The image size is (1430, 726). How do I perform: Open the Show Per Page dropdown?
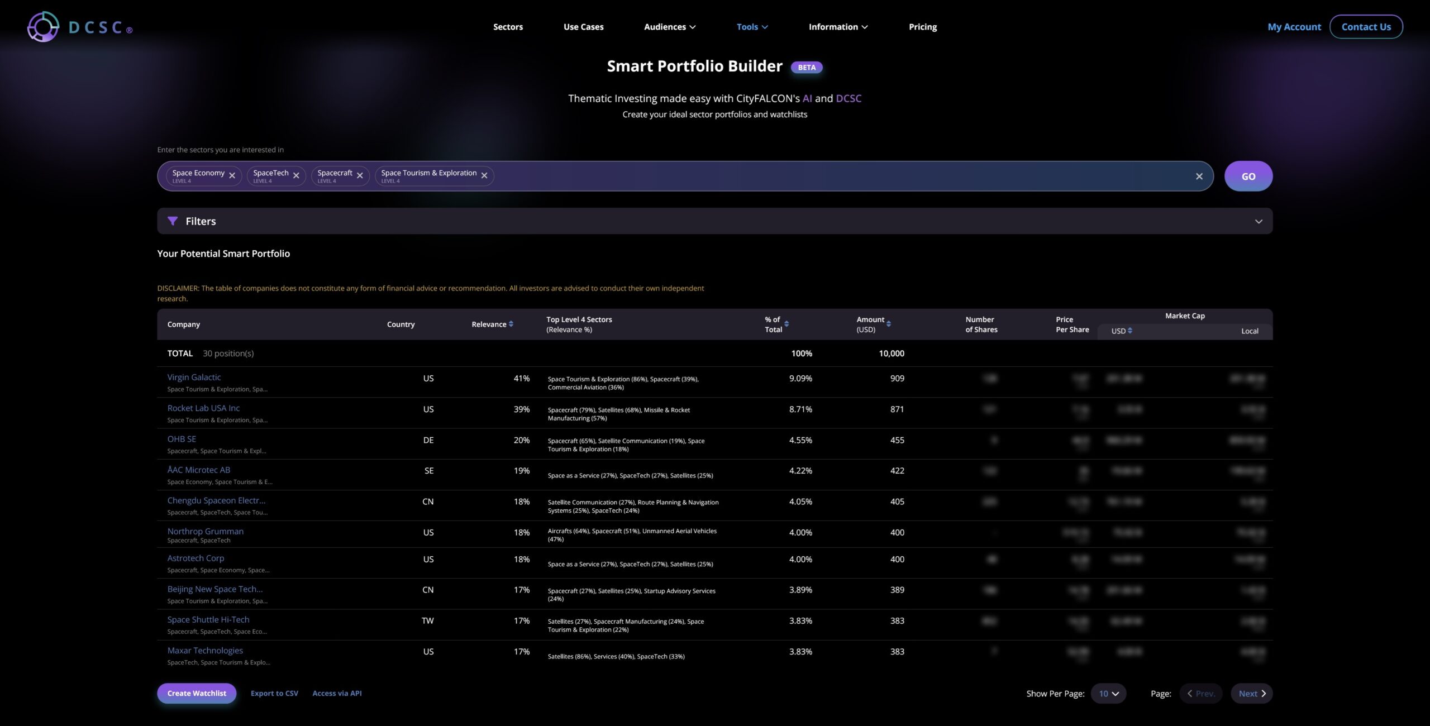1108,694
